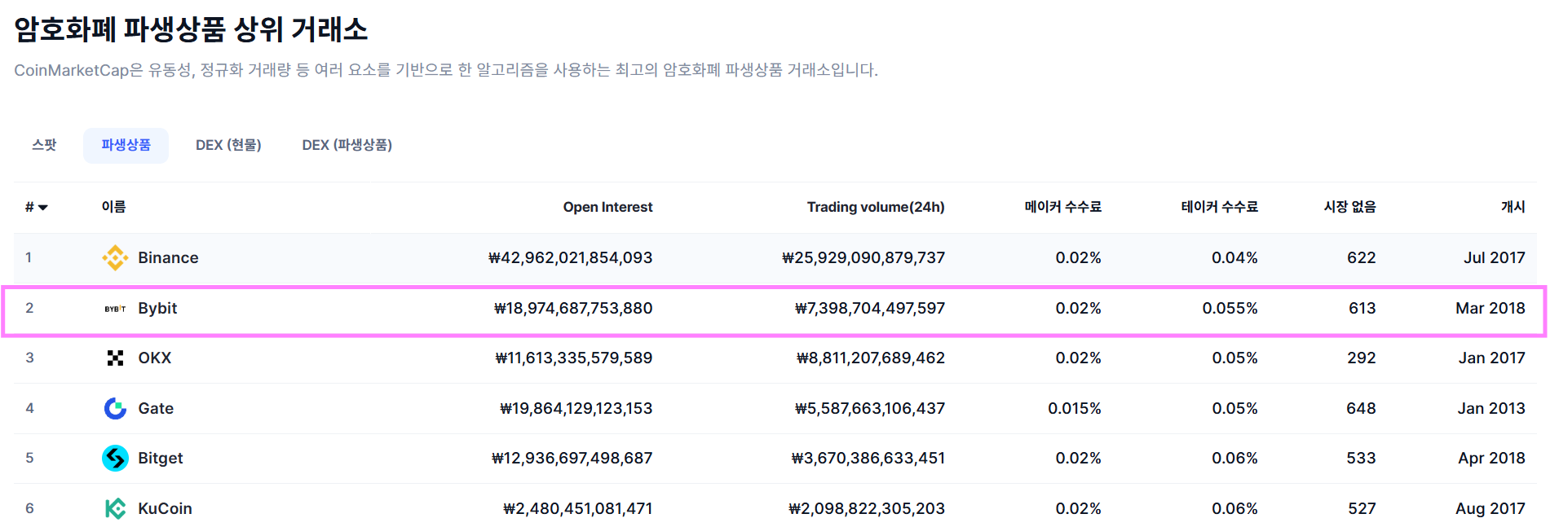
Task: Open the Gate exchange link
Action: click(156, 409)
